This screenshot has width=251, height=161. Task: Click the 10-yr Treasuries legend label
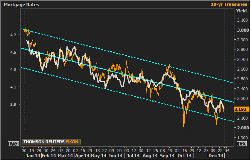pos(229,5)
